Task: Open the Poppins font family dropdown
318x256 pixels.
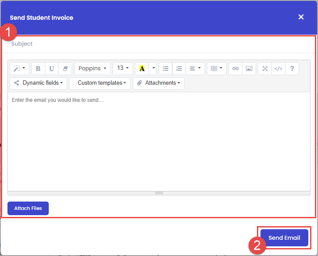Action: [92, 69]
